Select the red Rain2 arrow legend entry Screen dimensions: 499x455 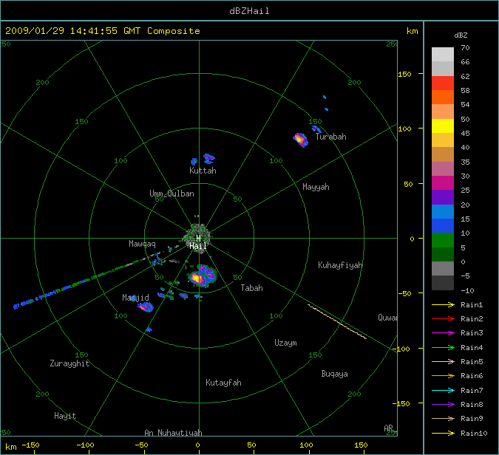[443, 319]
